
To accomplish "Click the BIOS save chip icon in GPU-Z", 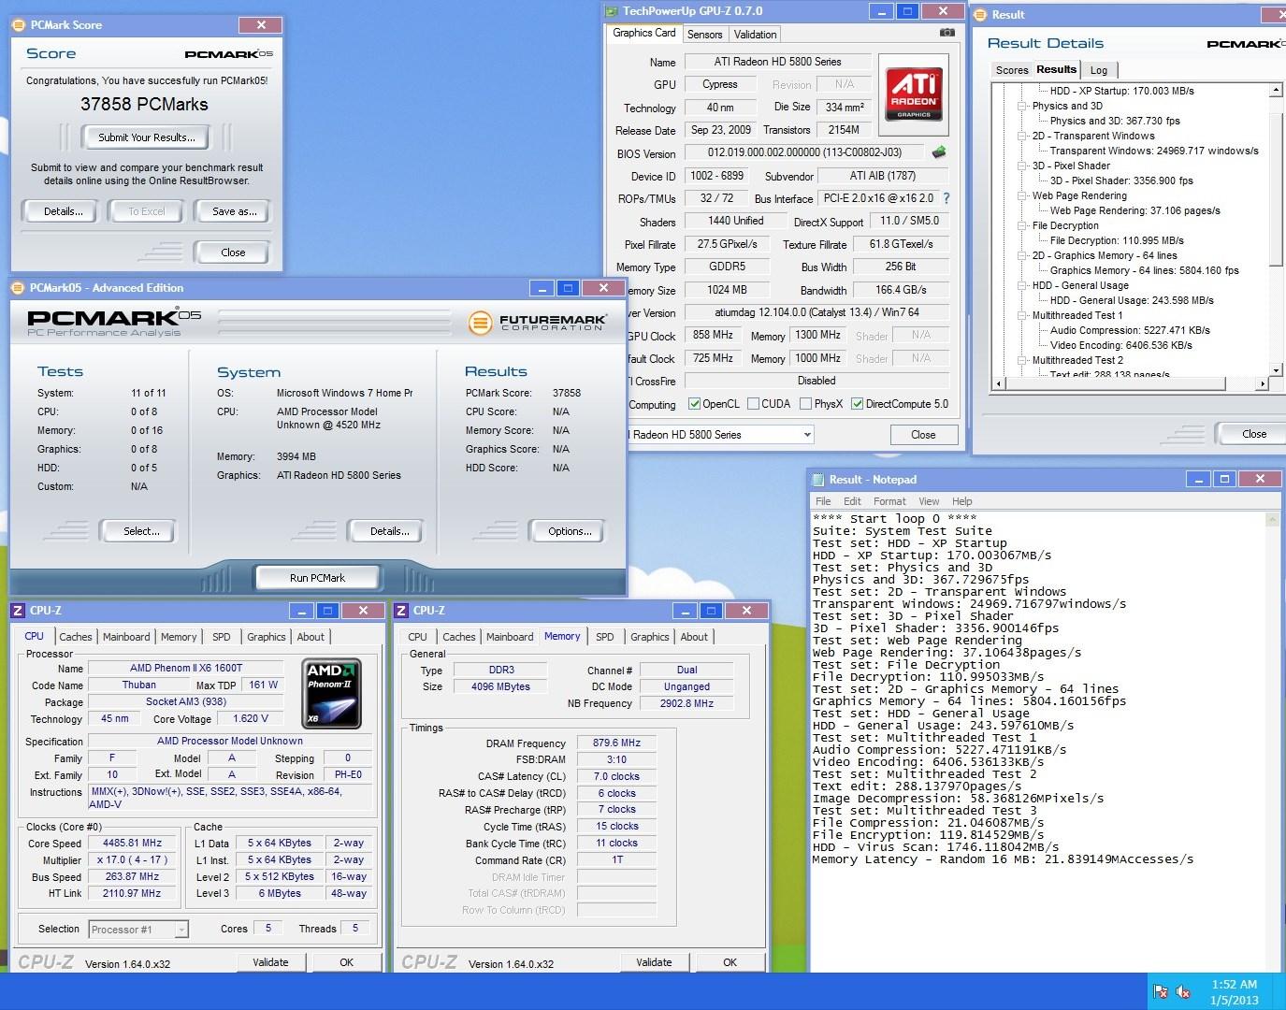I will [x=939, y=152].
